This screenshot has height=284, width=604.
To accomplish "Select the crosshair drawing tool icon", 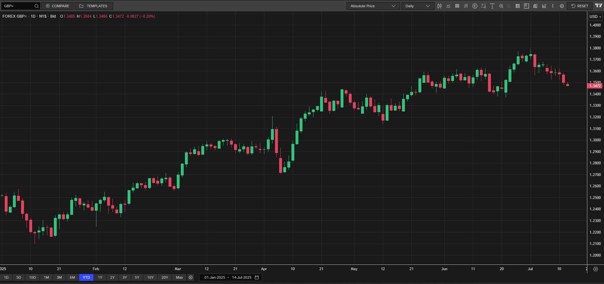I will tap(484, 6).
